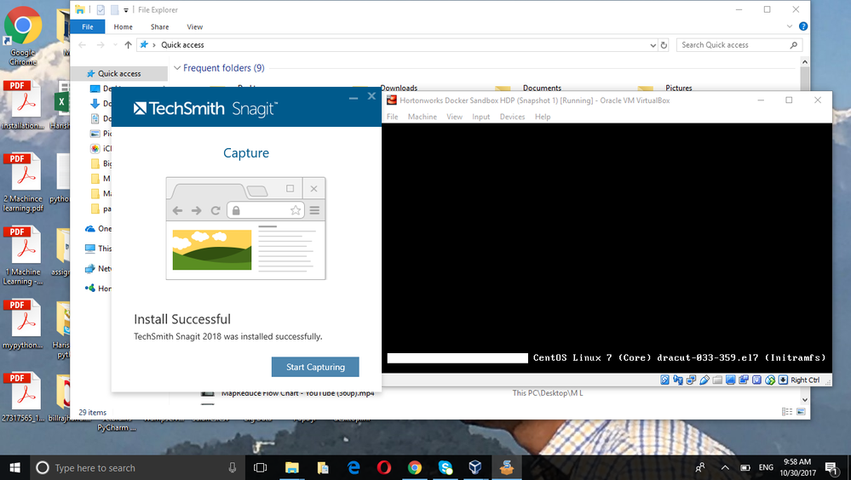Open Opera from the taskbar

pos(383,467)
